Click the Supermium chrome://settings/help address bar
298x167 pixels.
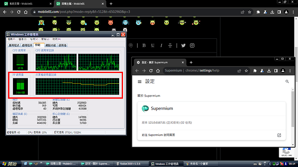pos(192,70)
